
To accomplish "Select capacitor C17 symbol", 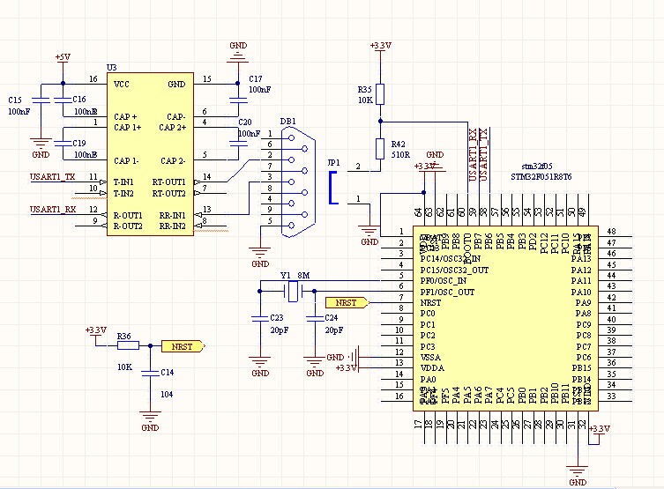I will pyautogui.click(x=238, y=100).
